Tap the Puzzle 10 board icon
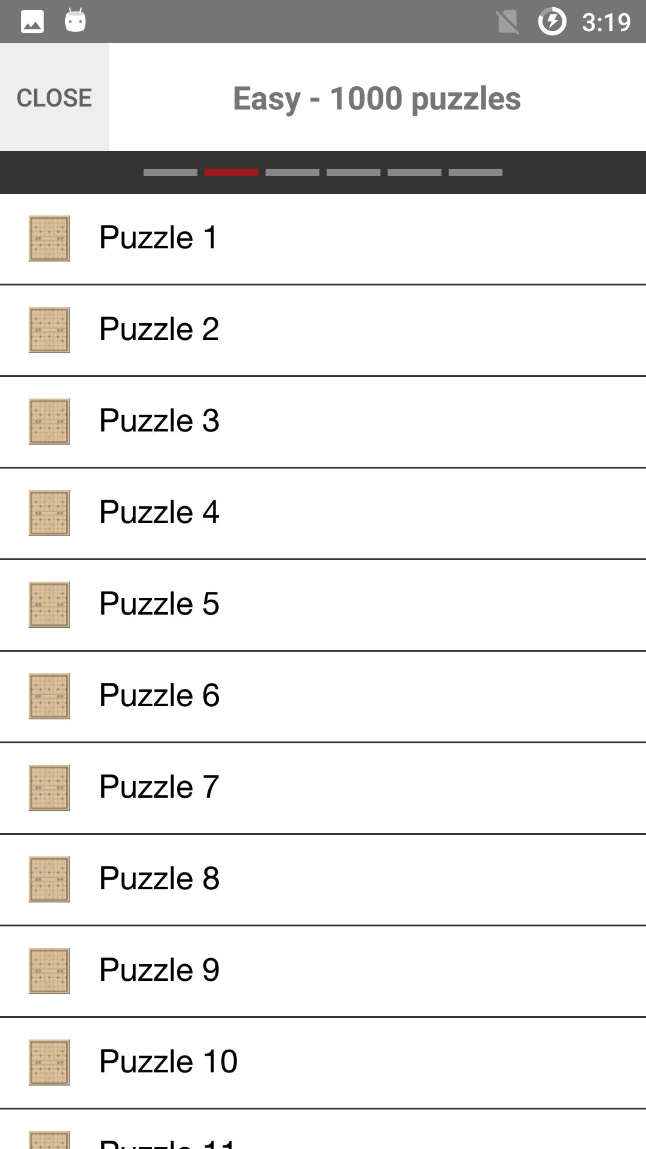 tap(49, 1062)
